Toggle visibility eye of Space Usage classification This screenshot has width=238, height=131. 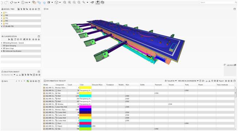tap(4, 48)
